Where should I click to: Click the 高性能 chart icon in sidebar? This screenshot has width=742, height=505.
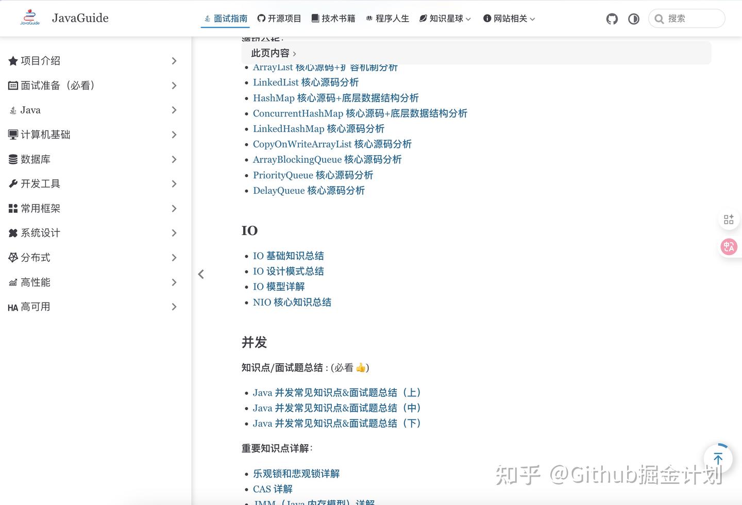13,282
